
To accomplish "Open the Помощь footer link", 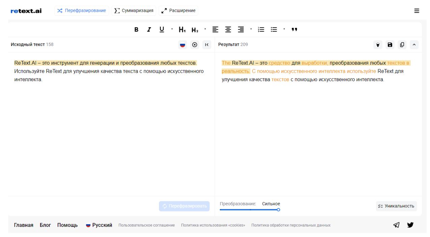I will point(68,225).
